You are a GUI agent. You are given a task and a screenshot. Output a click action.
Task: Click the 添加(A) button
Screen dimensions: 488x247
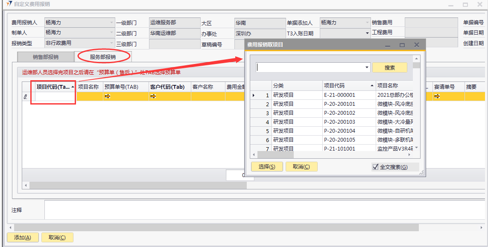23,238
